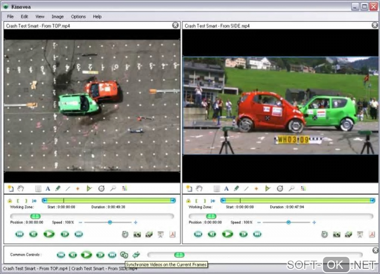Set working zone start bracket in the TOP video panel
This screenshot has width=380, height=274.
pos(18,201)
